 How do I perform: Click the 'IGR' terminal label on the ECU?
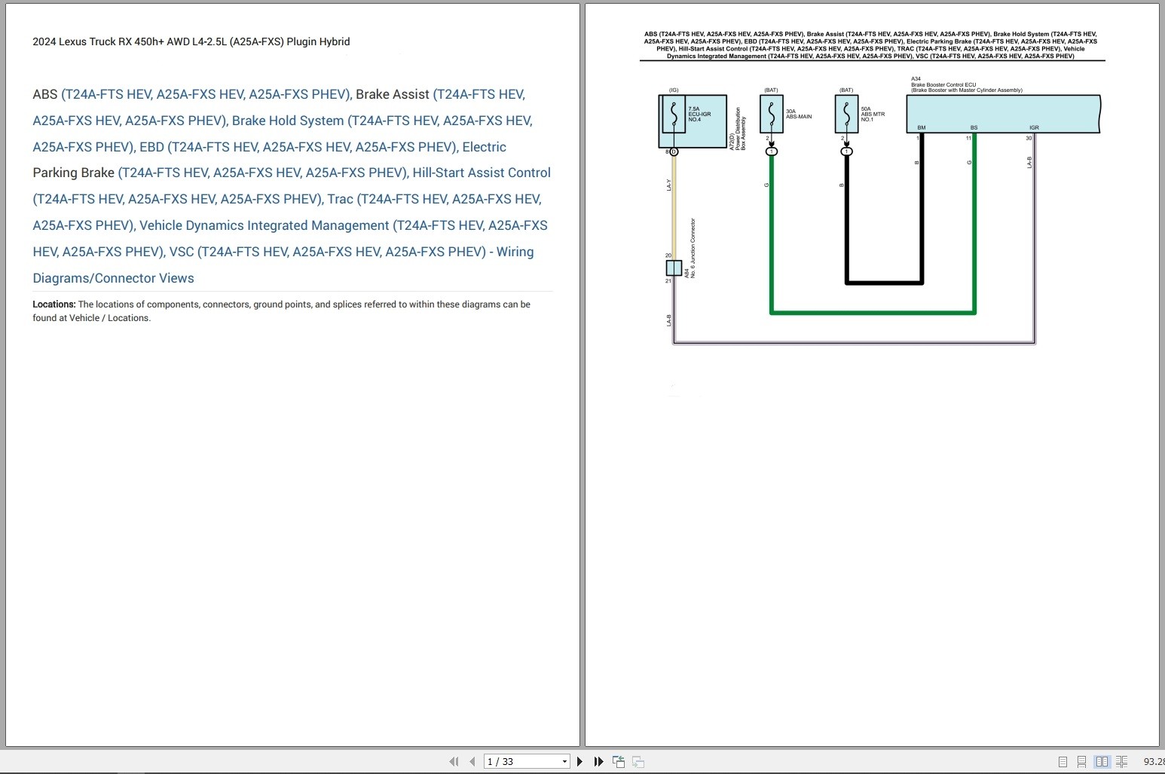coord(1034,128)
